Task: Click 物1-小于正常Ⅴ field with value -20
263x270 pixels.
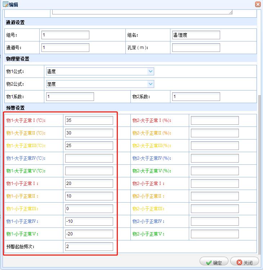Action: click(x=89, y=234)
